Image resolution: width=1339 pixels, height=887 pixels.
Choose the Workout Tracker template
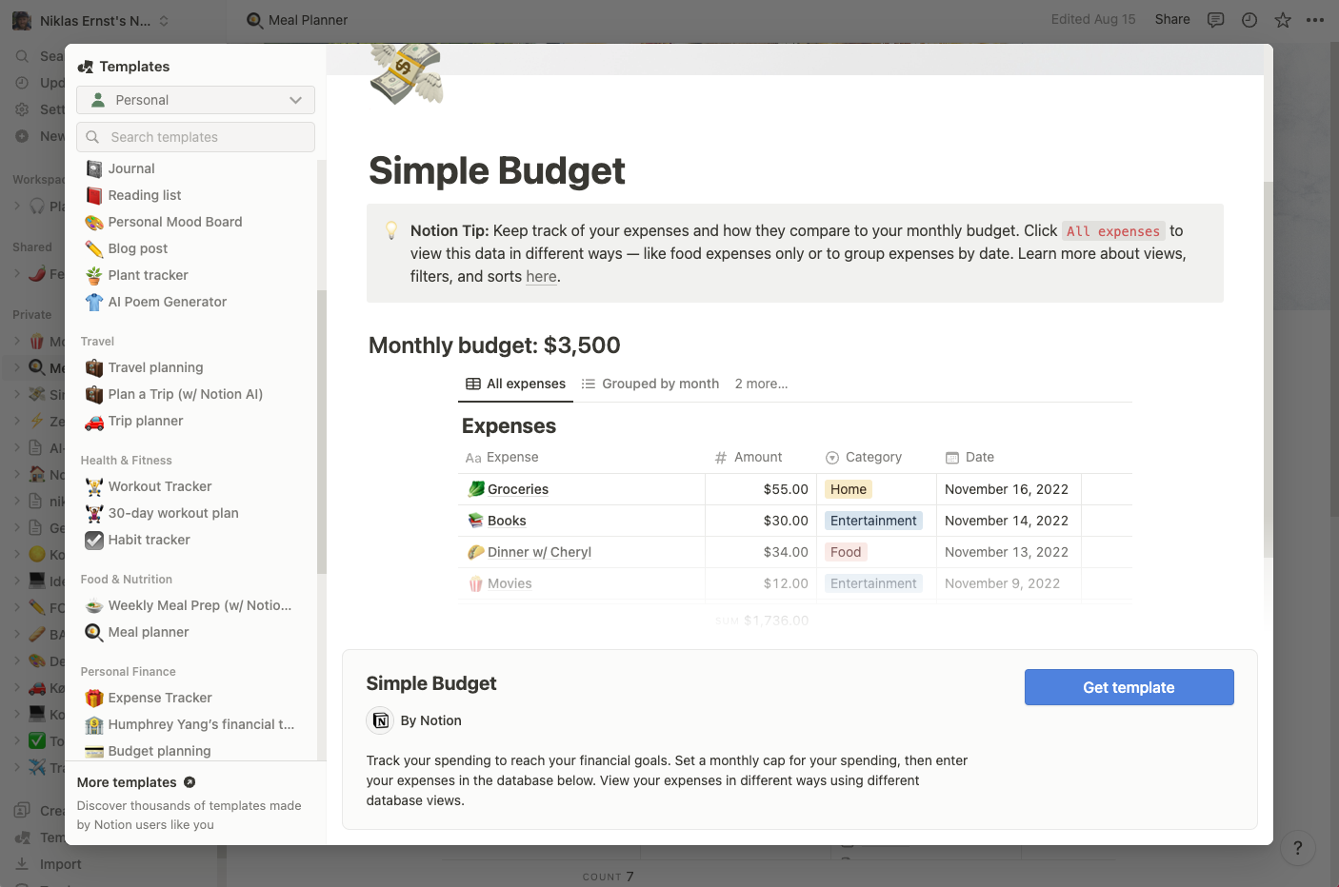point(195,486)
